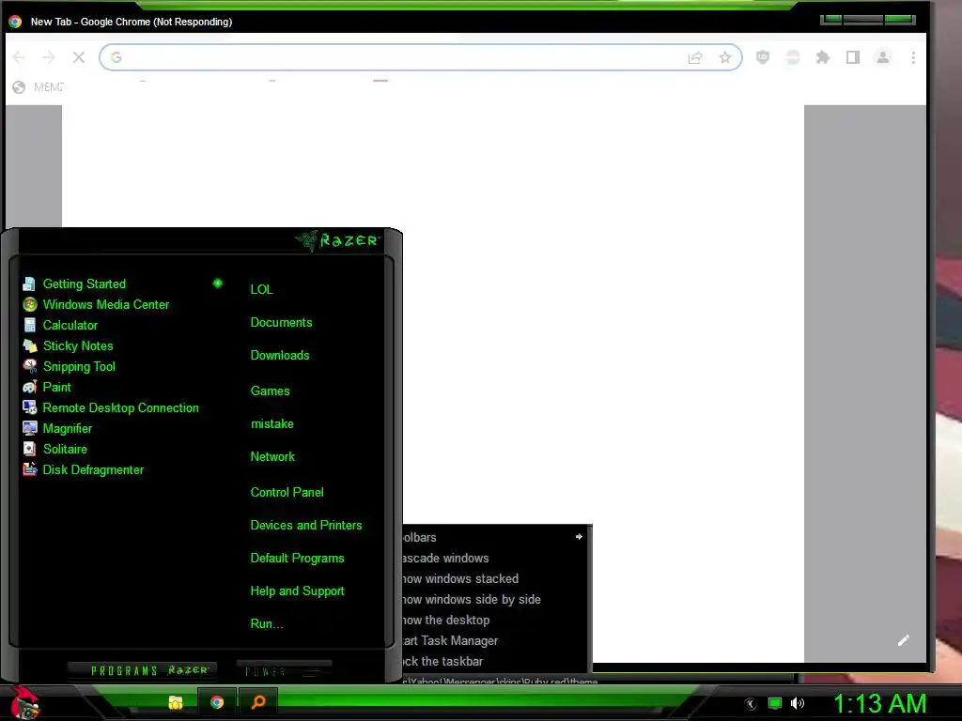Open Documents from the start menu
The image size is (962, 721).
coord(281,323)
